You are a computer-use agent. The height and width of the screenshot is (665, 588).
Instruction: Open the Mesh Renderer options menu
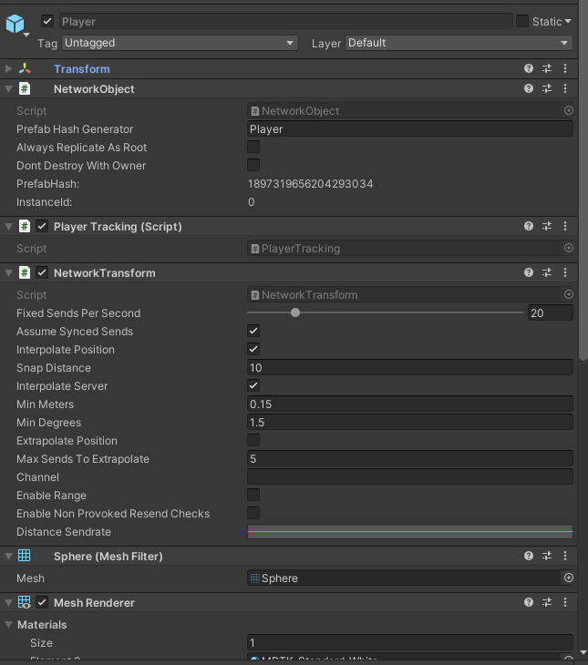click(x=565, y=603)
